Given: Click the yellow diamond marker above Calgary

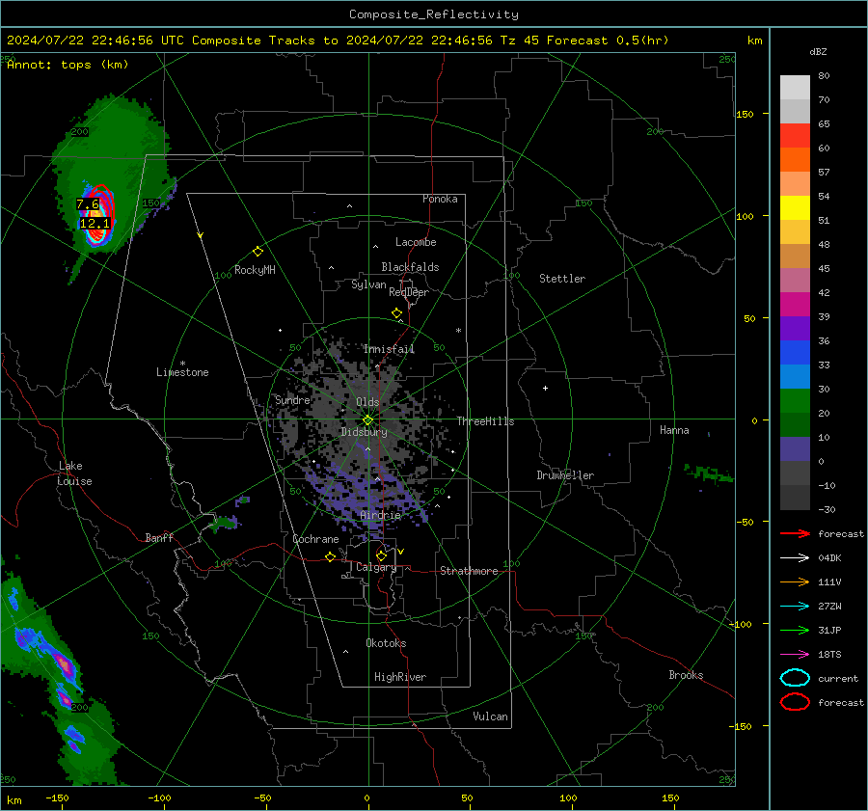Looking at the screenshot, I should point(381,555).
